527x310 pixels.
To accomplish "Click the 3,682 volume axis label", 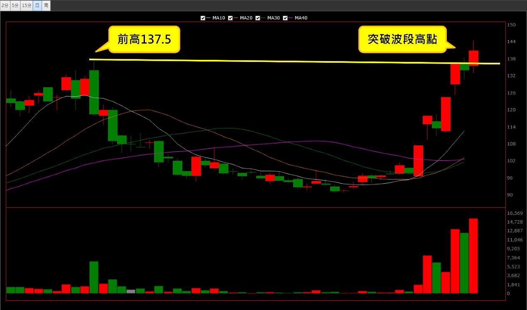I will [513, 276].
